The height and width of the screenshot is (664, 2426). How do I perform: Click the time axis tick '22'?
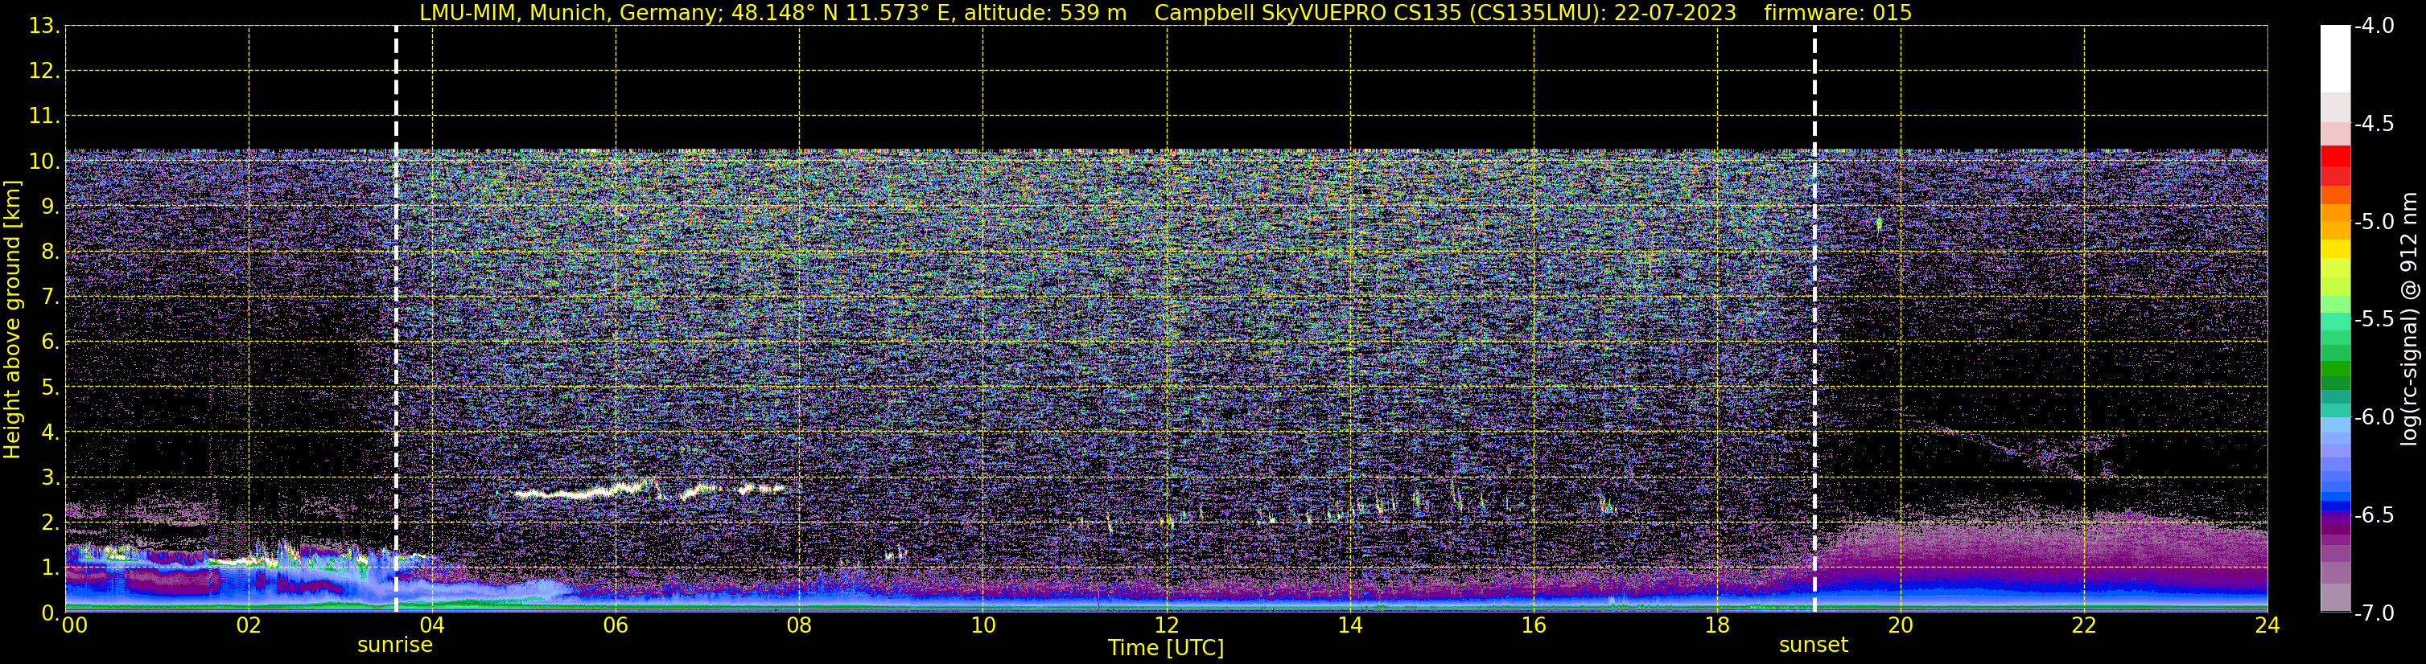pyautogui.click(x=2084, y=625)
